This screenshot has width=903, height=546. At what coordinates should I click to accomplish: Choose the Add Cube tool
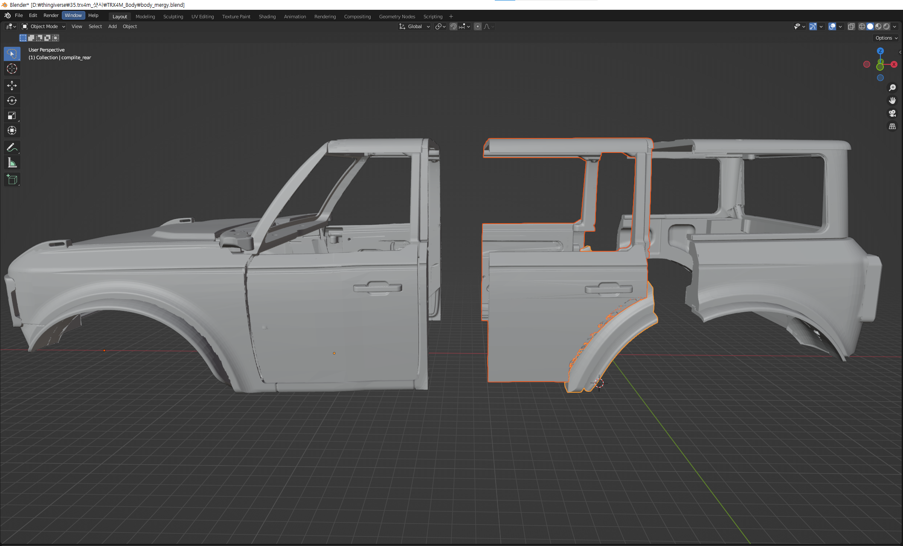click(x=12, y=180)
